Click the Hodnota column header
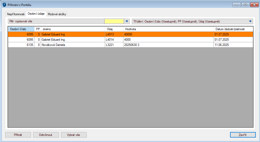 pyautogui.click(x=168, y=29)
